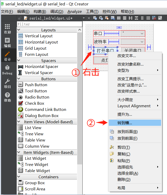
Task: Click Adjust Size toolbar icon
Action: pyautogui.click(x=160, y=18)
